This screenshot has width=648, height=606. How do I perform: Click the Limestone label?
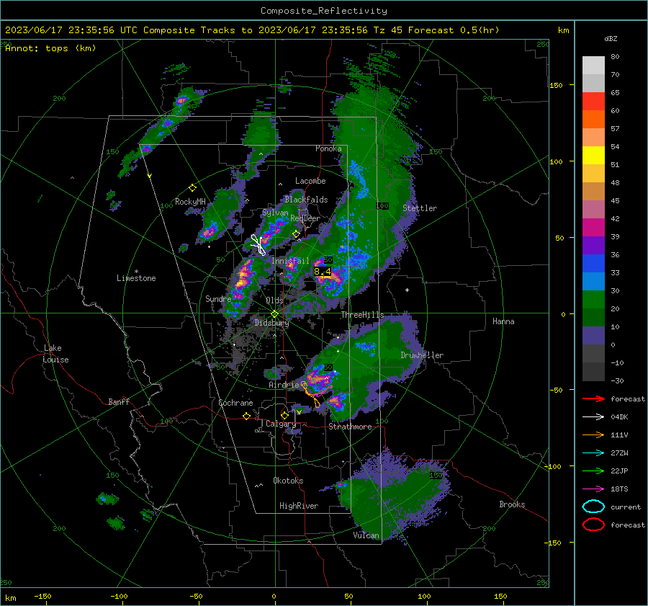[136, 278]
